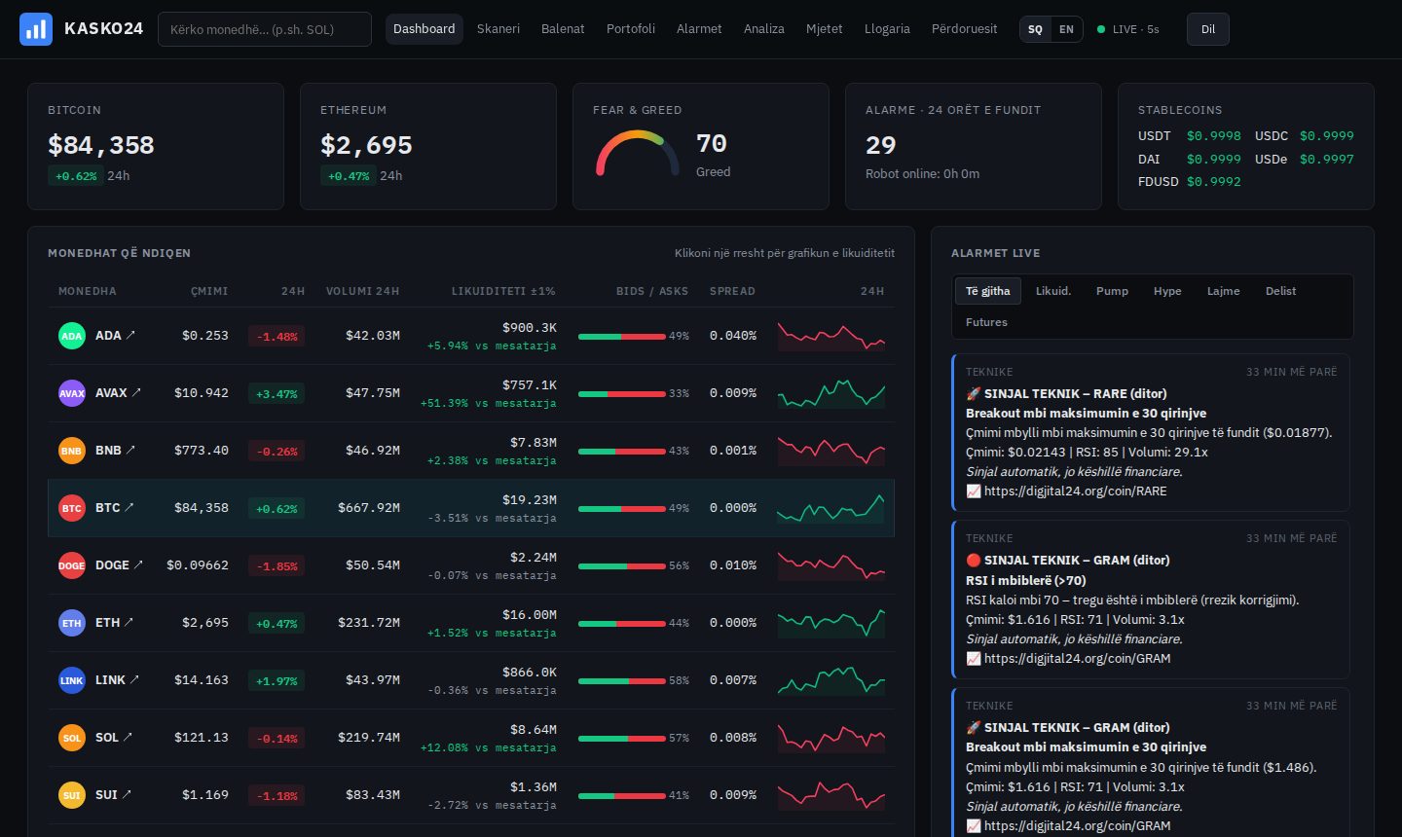
Task: Focus the coin search field
Action: click(265, 29)
